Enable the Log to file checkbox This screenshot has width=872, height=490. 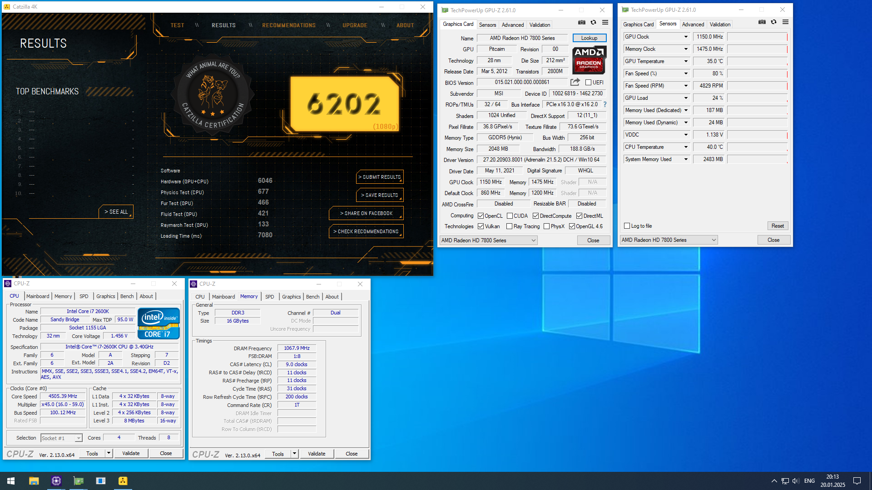(627, 226)
